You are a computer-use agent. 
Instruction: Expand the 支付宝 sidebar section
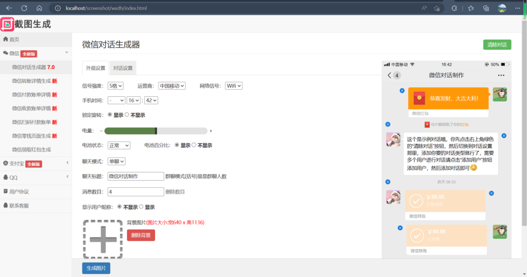[67, 163]
